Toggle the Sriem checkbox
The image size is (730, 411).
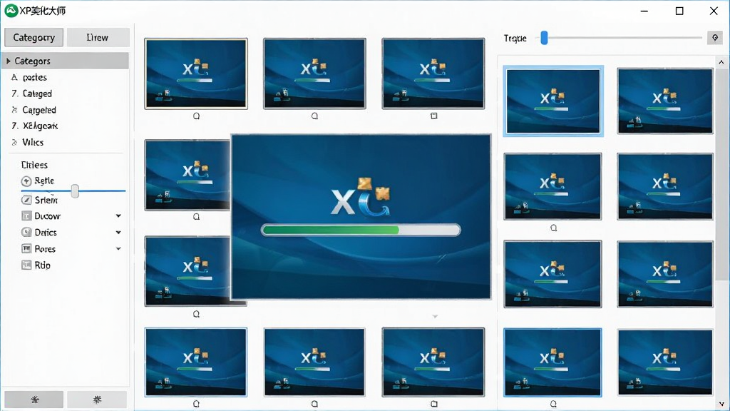coord(26,200)
